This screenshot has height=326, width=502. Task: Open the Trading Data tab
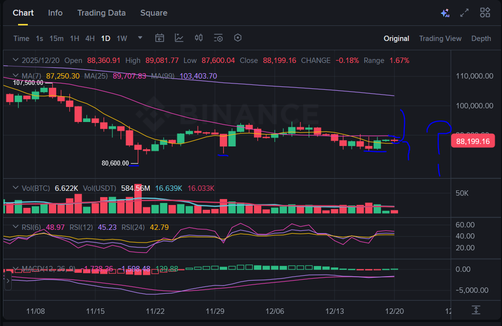102,13
